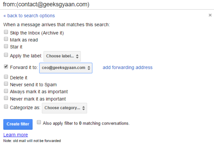Enable the Categorize as checkbox
The height and width of the screenshot is (145, 214).
click(6, 107)
